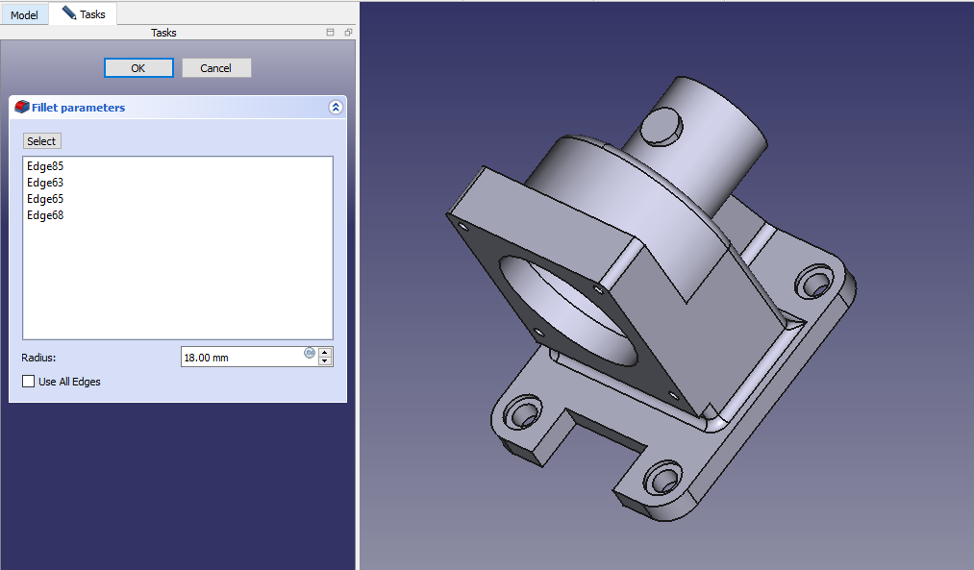This screenshot has width=974, height=570.
Task: Select Edge85 in the edge list
Action: click(45, 166)
